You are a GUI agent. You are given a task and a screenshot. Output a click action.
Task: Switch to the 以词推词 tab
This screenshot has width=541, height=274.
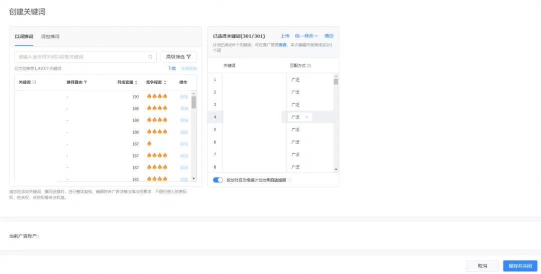24,36
